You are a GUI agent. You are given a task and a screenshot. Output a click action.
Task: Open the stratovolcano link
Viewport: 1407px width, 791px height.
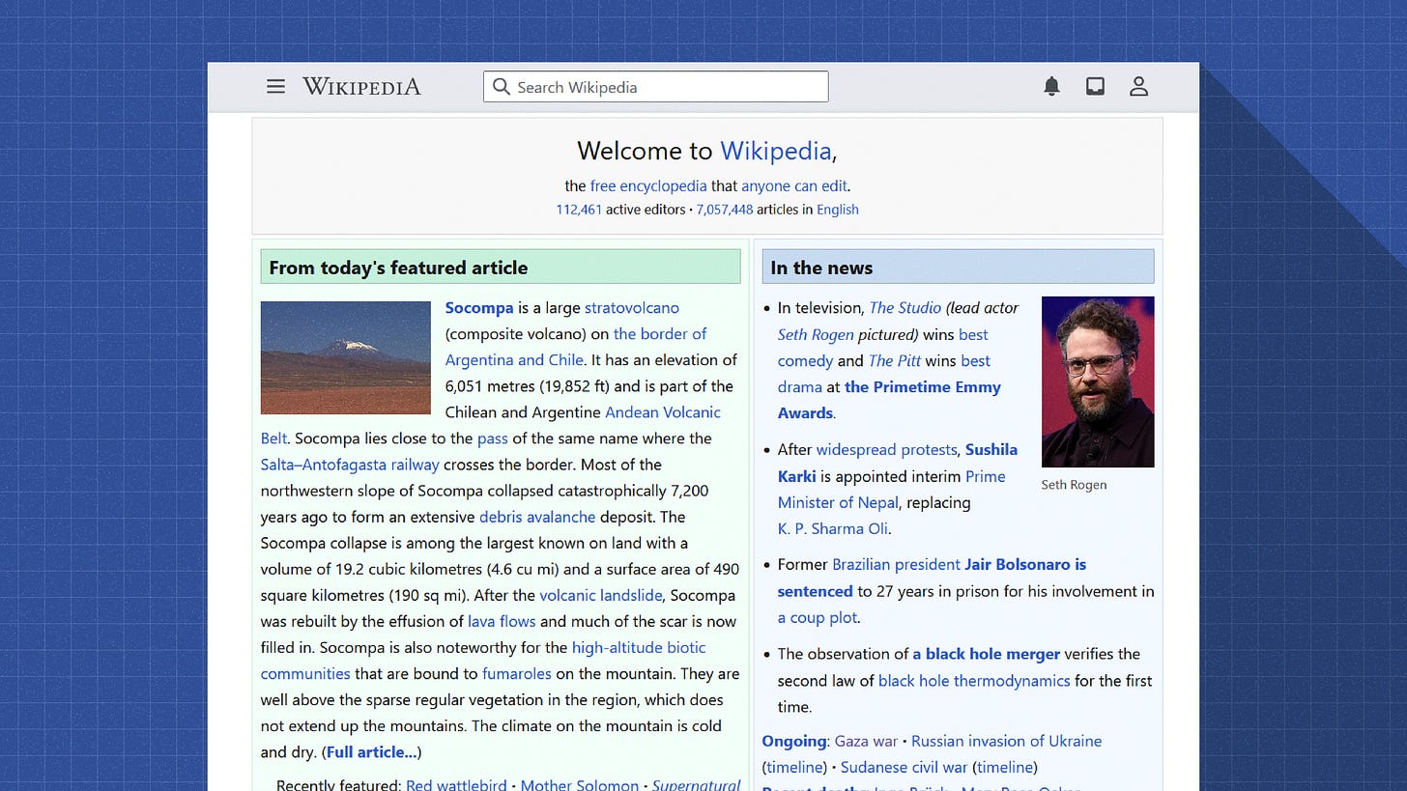tap(632, 308)
